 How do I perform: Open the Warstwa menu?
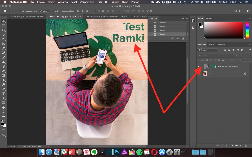coord(63,2)
